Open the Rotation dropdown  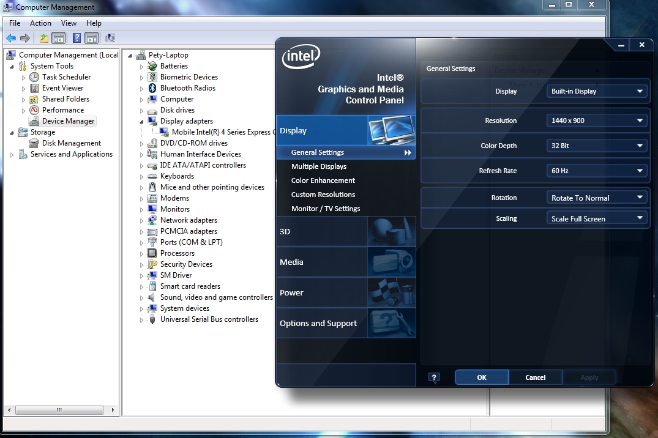(x=596, y=198)
